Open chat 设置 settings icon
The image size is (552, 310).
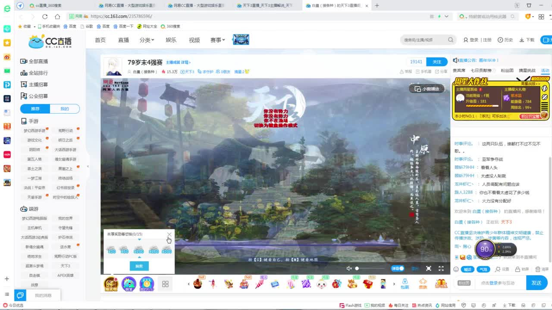(502, 269)
